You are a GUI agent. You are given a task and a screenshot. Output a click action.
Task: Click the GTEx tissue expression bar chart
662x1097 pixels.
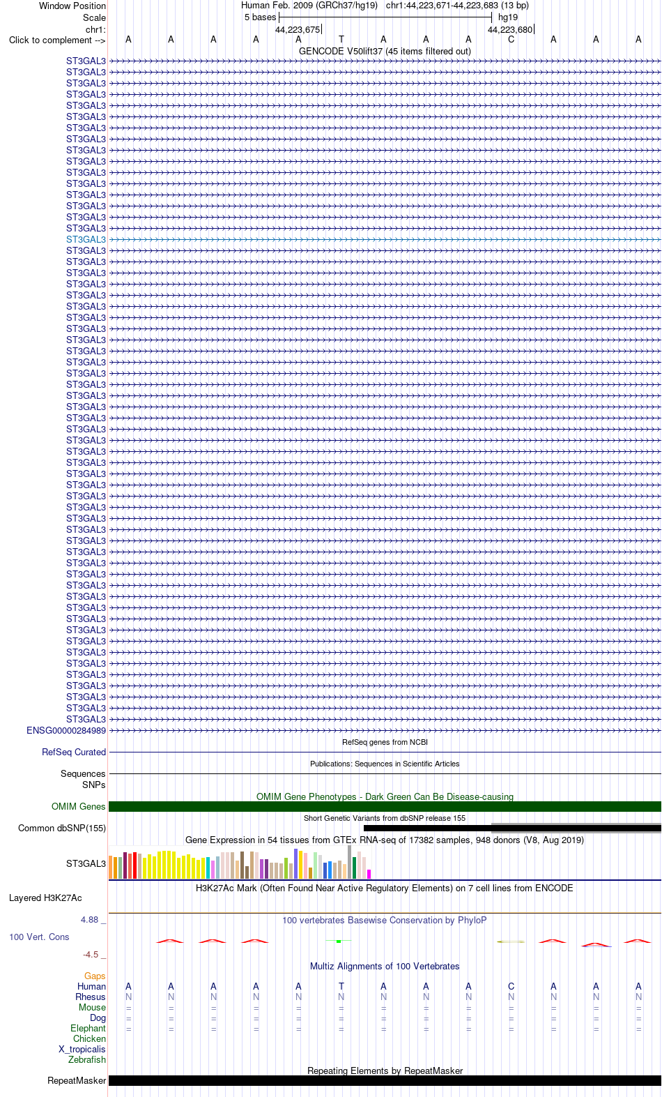(240, 862)
